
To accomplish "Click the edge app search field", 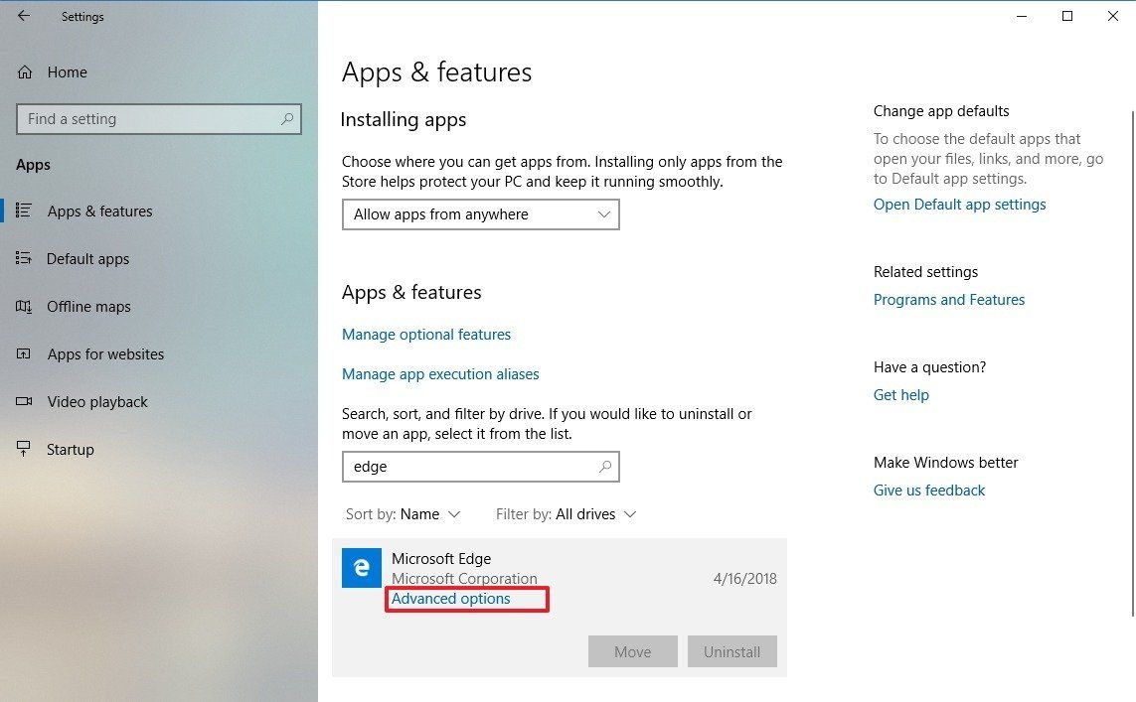I will 467,467.
